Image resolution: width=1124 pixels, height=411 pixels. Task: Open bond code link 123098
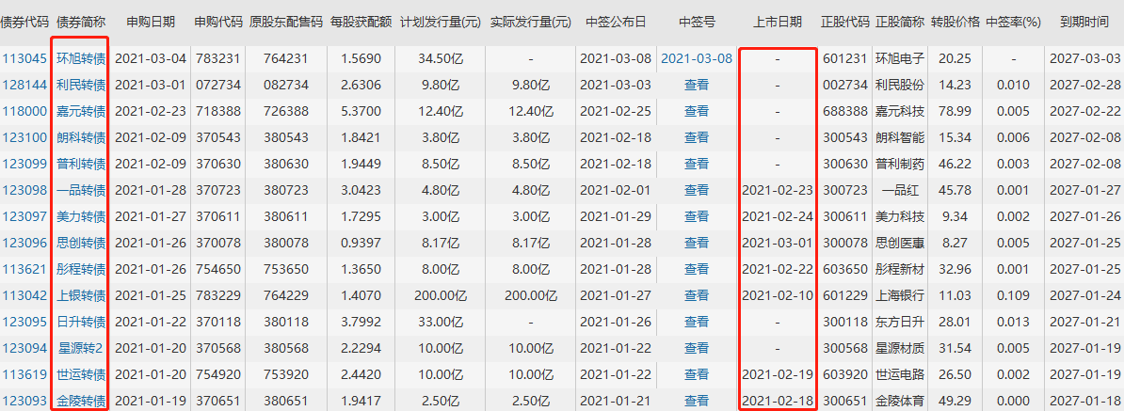tap(24, 190)
